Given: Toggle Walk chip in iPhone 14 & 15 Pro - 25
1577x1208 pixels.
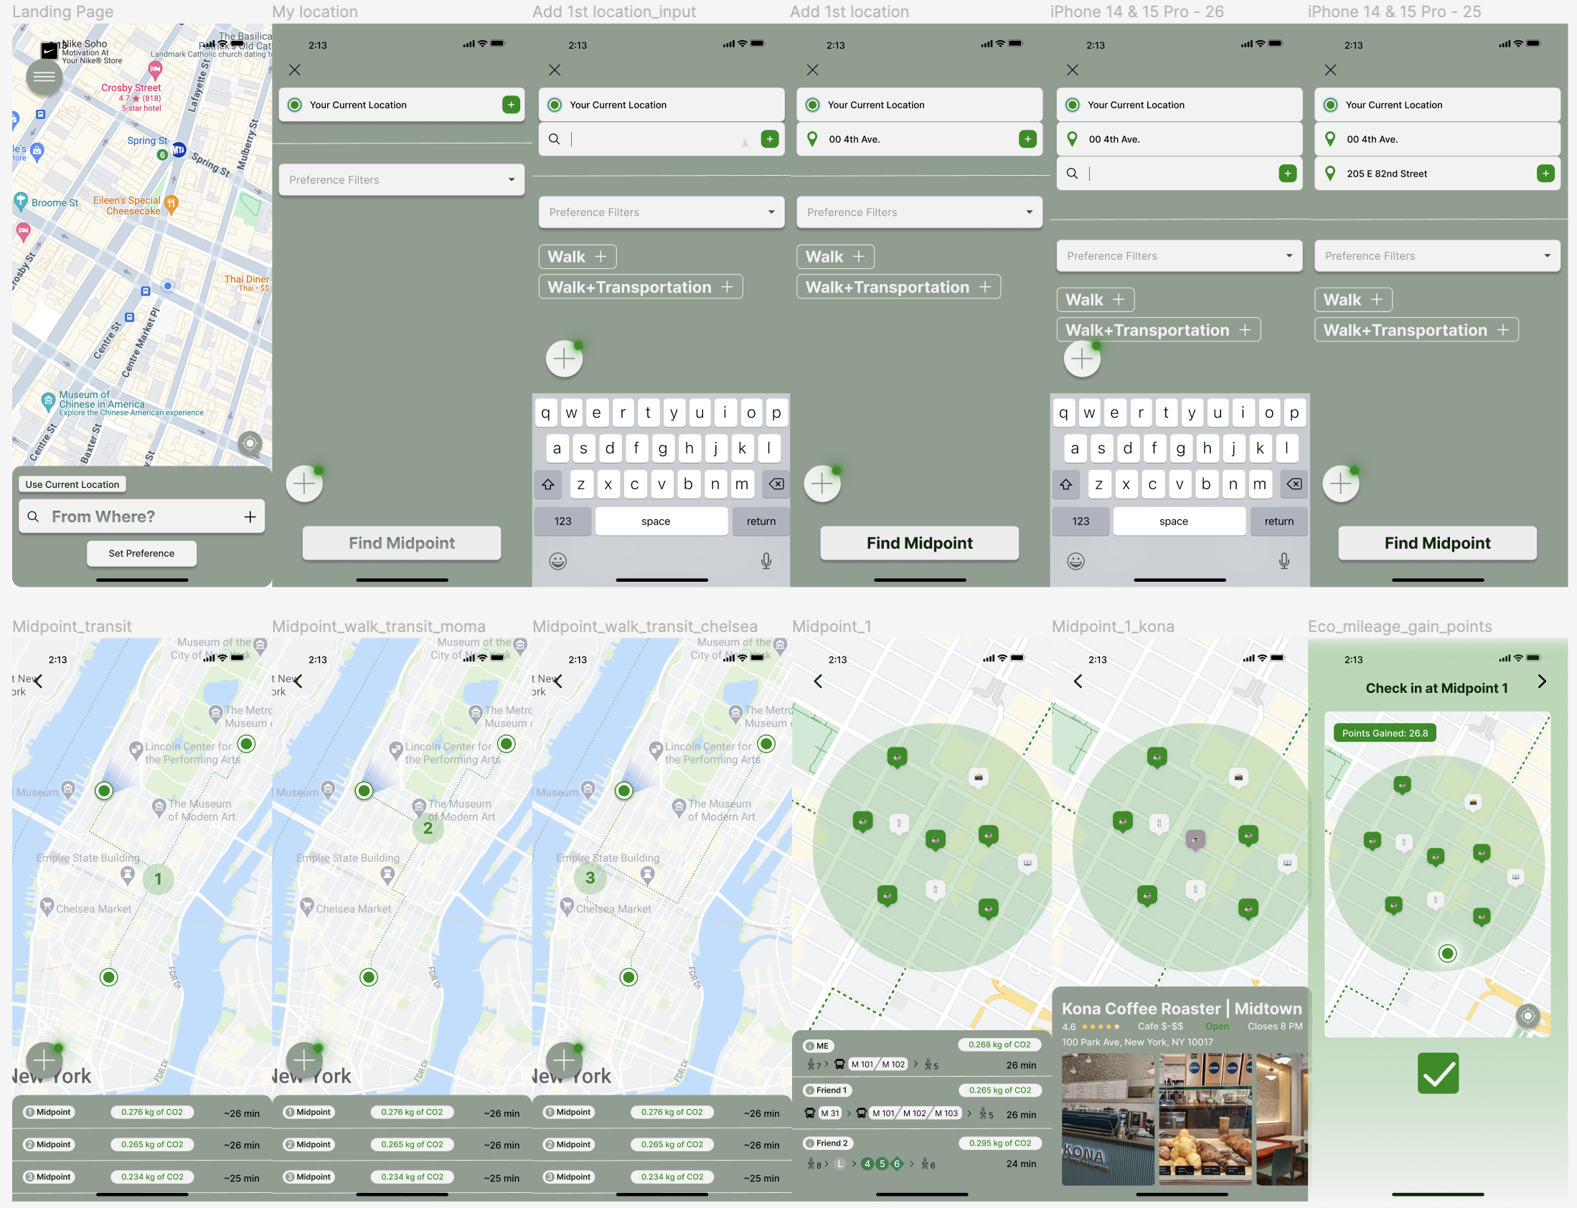Looking at the screenshot, I should (x=1353, y=300).
